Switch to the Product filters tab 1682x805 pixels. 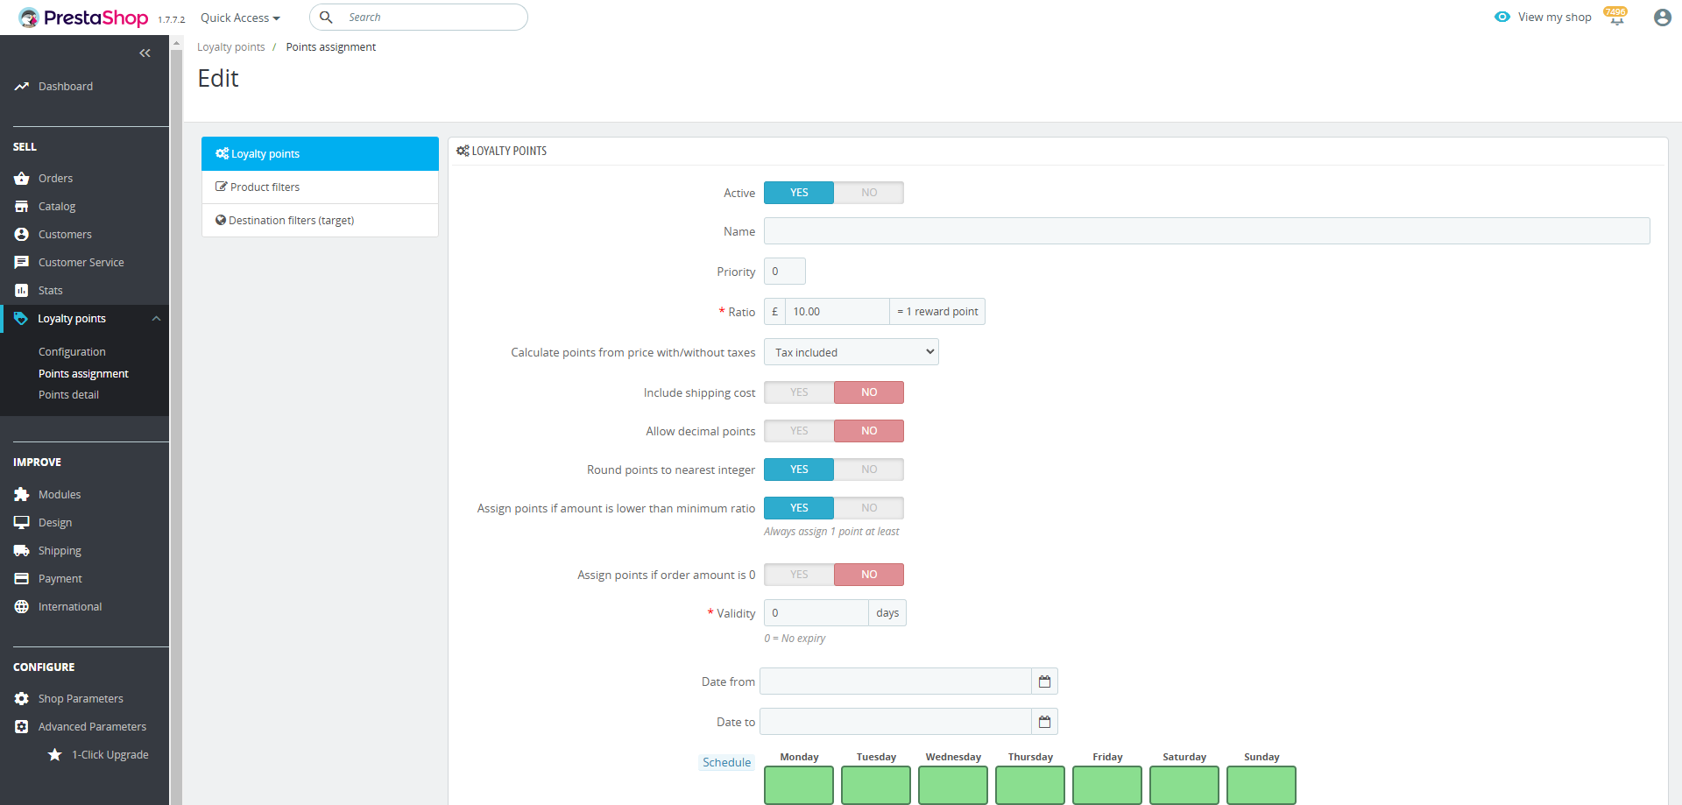320,187
